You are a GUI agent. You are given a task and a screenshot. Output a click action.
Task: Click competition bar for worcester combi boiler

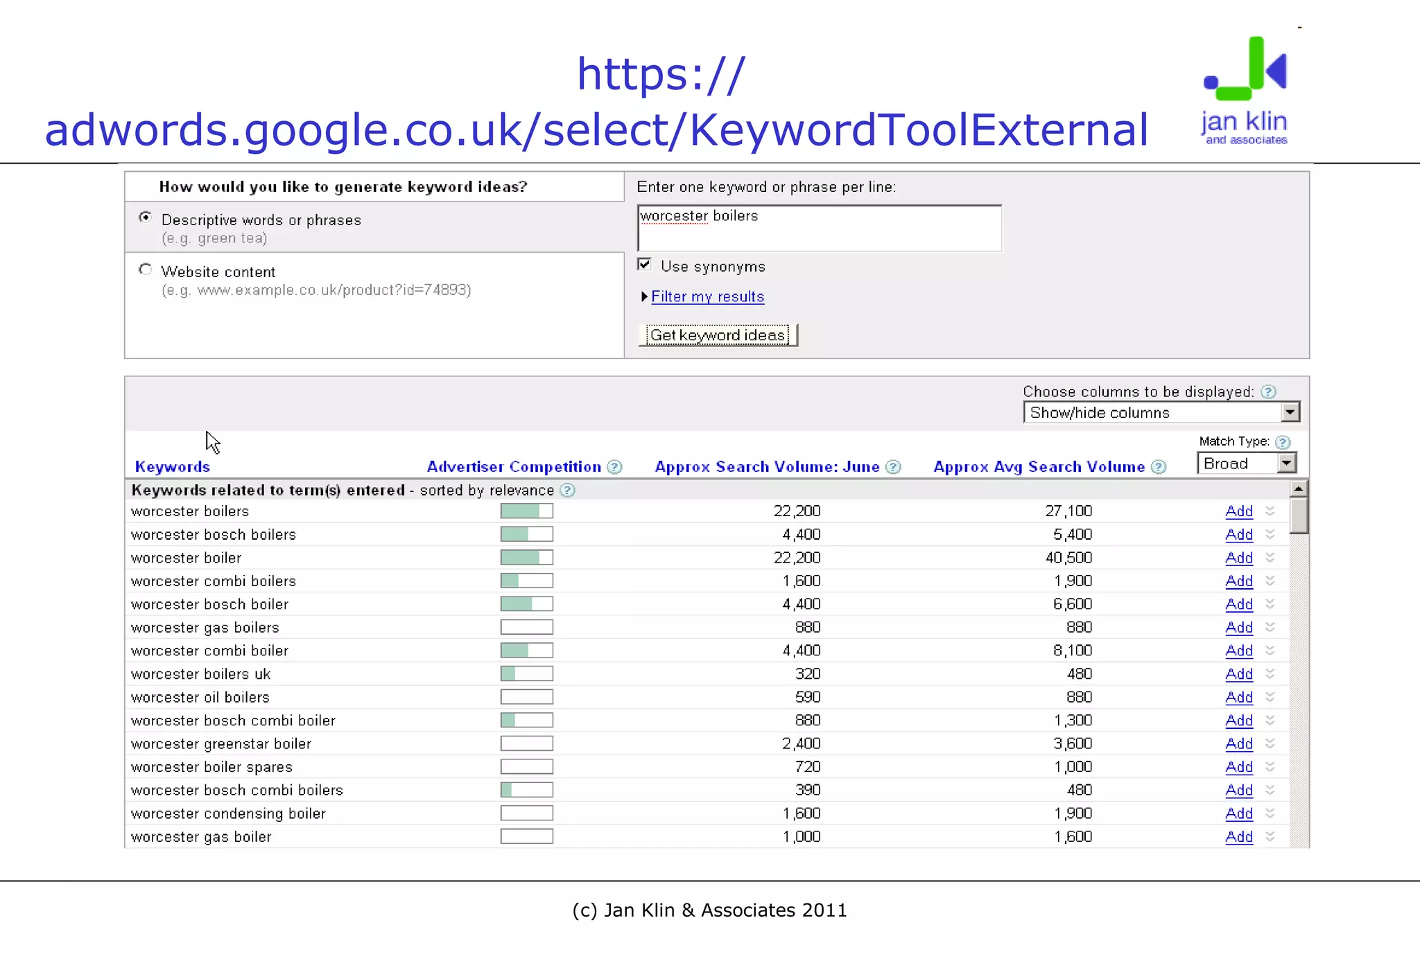point(527,650)
